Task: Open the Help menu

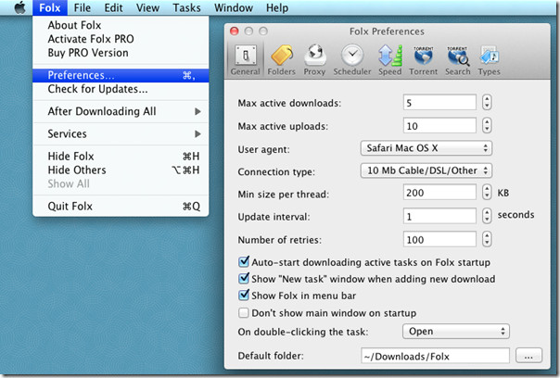Action: (277, 7)
